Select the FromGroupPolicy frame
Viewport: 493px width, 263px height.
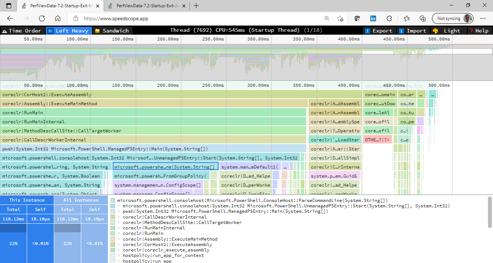tap(161, 176)
